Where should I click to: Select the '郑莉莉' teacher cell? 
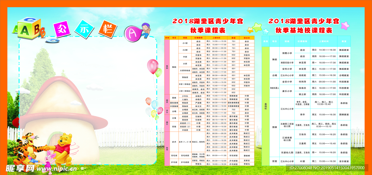[302, 75]
